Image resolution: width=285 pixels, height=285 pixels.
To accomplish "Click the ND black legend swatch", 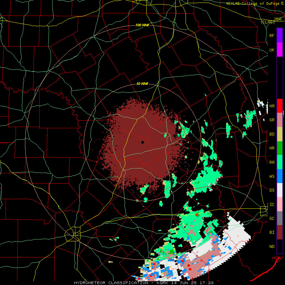I will click(280, 246).
